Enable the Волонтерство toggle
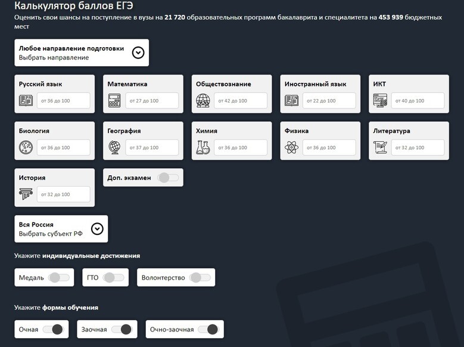 pyautogui.click(x=200, y=278)
